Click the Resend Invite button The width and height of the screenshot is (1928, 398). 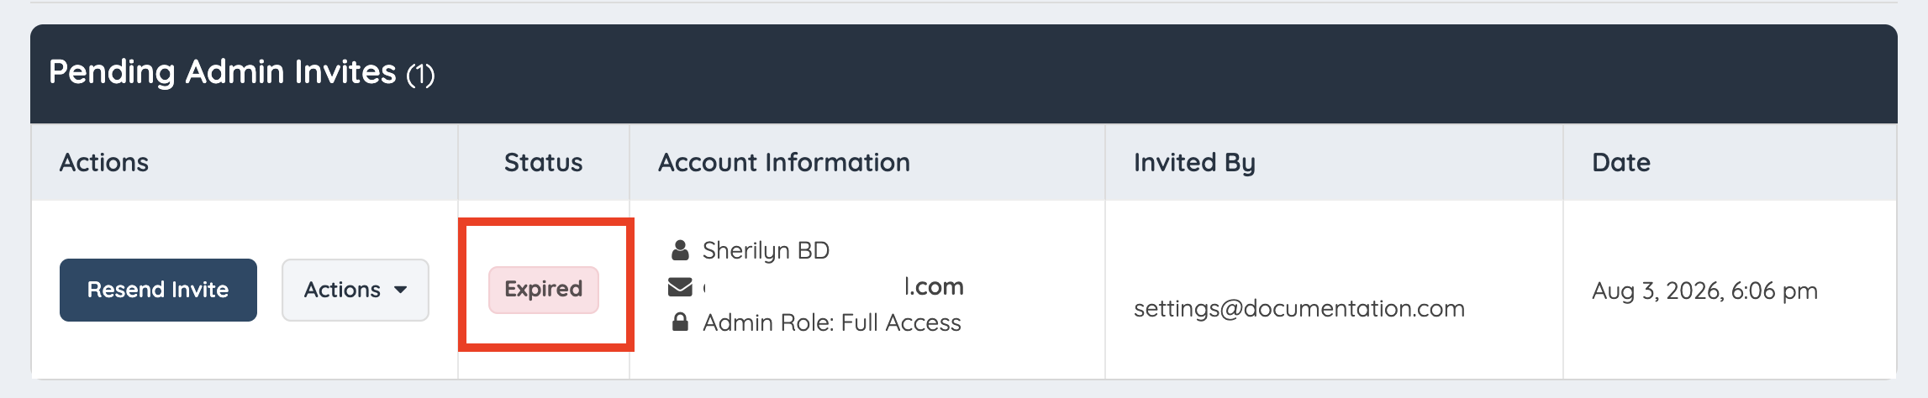[158, 290]
